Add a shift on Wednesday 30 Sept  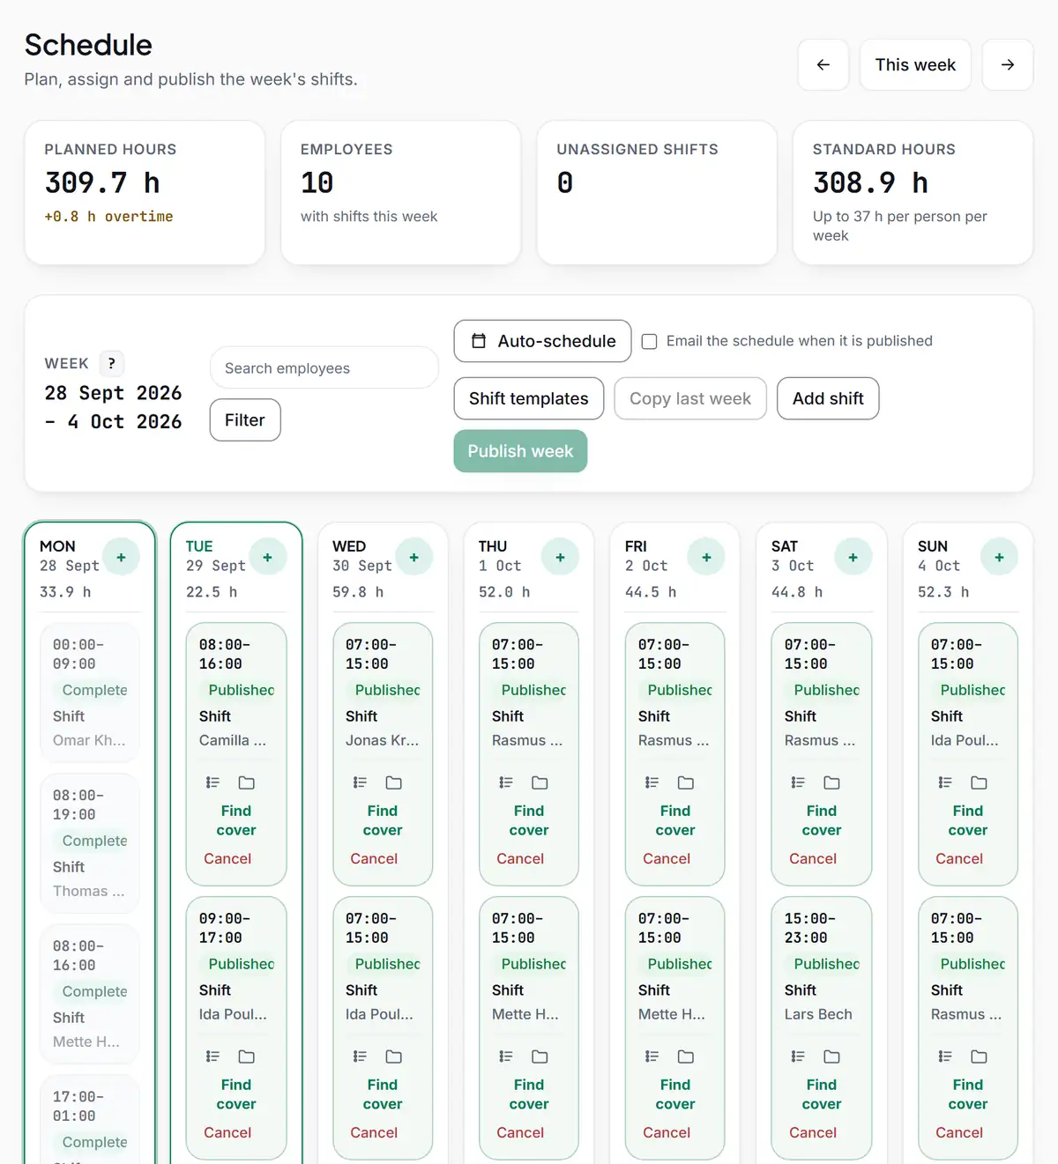[414, 557]
